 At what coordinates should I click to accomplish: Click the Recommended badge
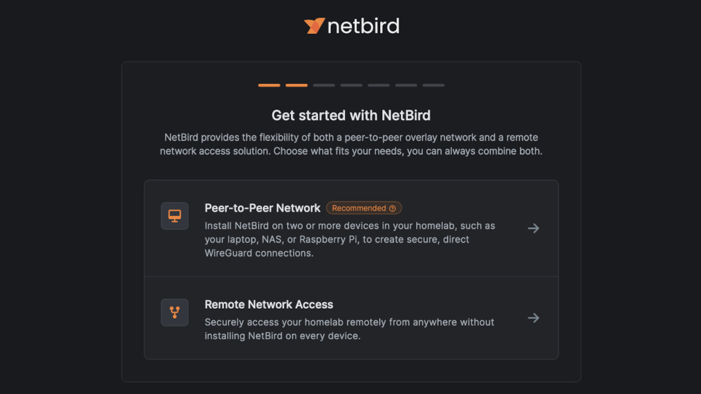pos(364,208)
